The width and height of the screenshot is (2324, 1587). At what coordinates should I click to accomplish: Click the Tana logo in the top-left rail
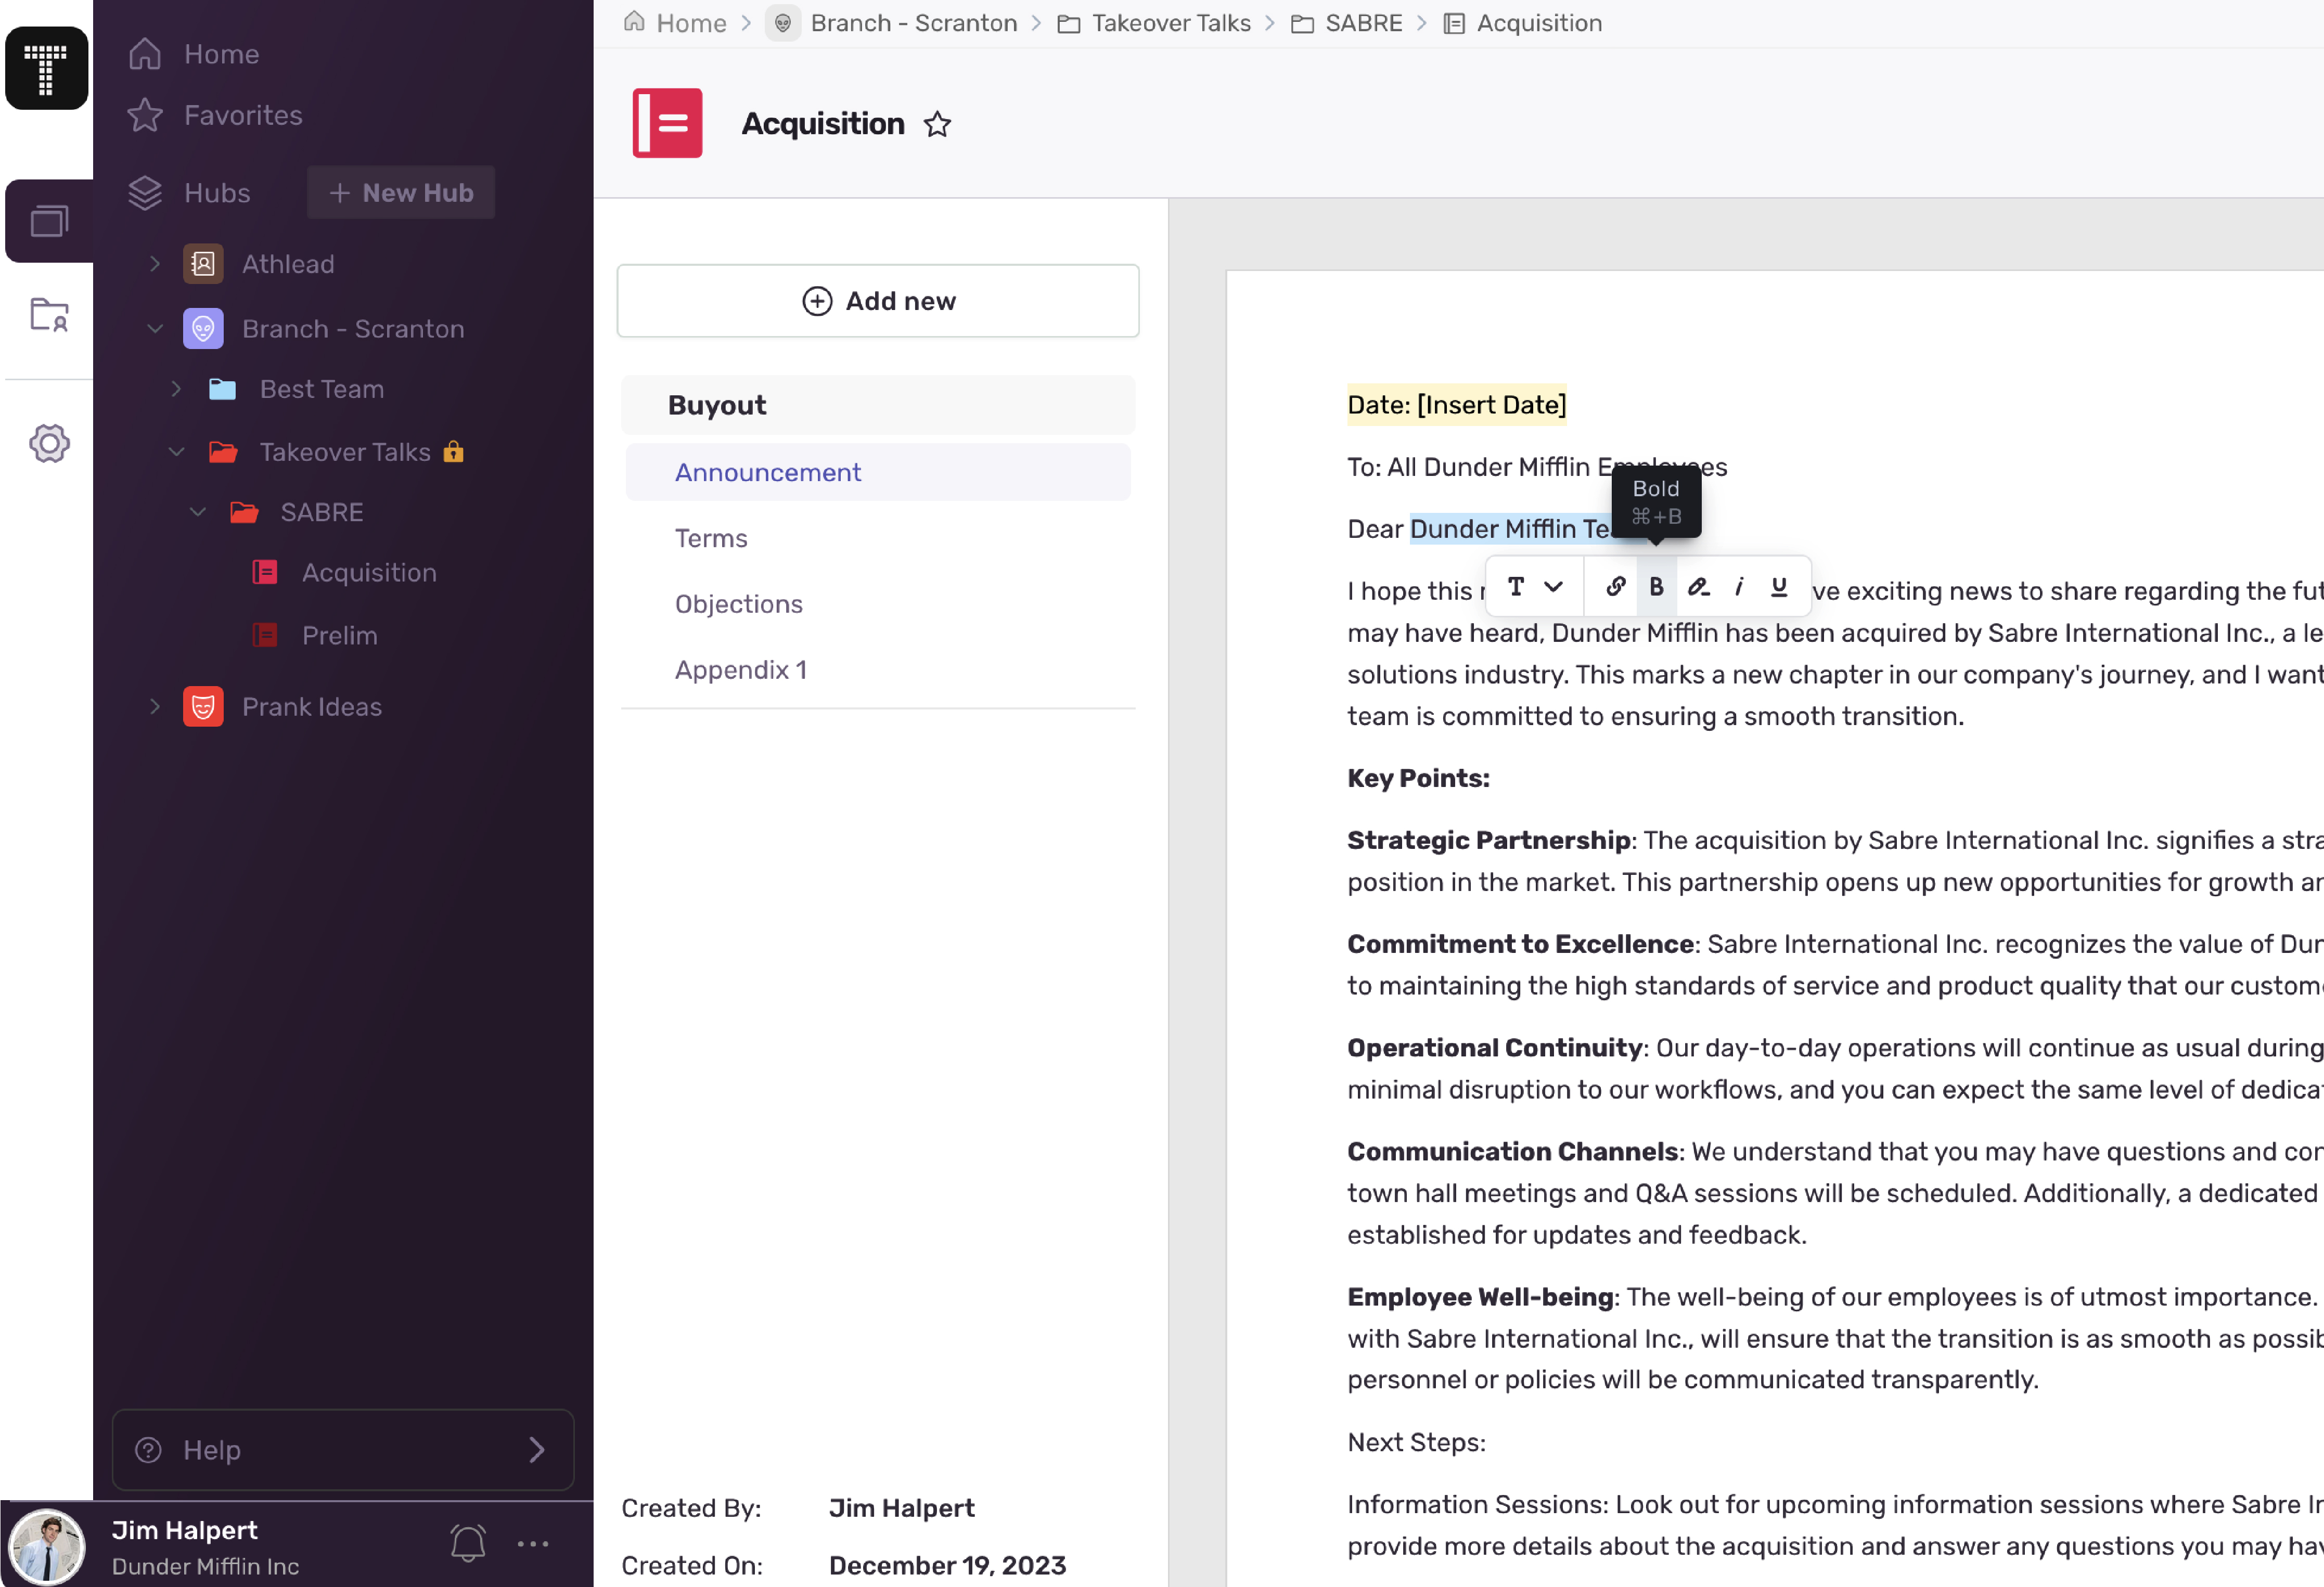pos(46,68)
